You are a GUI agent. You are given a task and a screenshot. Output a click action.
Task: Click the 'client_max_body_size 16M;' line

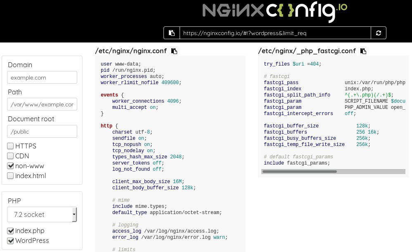(x=148, y=181)
